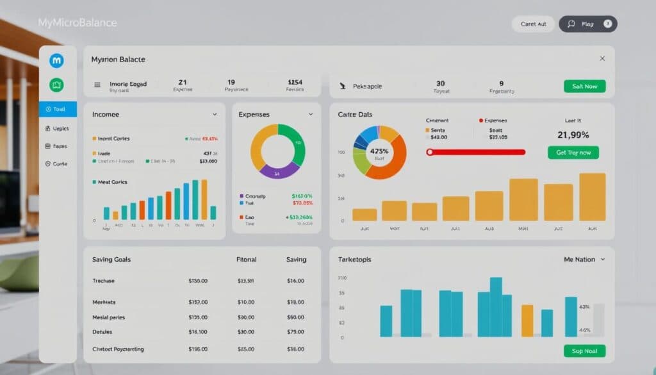Select the highlighted Toail sidebar tab
This screenshot has width=656, height=375.
point(58,109)
